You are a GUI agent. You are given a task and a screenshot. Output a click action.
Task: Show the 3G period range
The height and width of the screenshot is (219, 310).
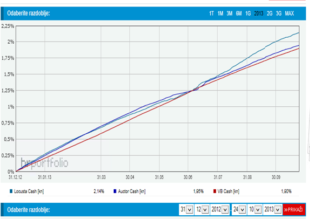pyautogui.click(x=279, y=13)
